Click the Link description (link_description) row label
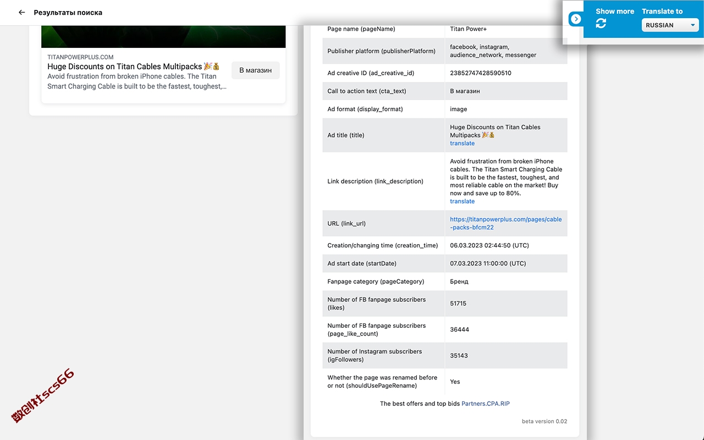Image resolution: width=704 pixels, height=440 pixels. [x=375, y=182]
